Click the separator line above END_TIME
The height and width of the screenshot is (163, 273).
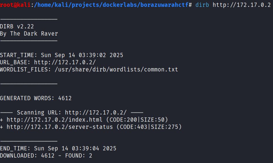click(29, 141)
